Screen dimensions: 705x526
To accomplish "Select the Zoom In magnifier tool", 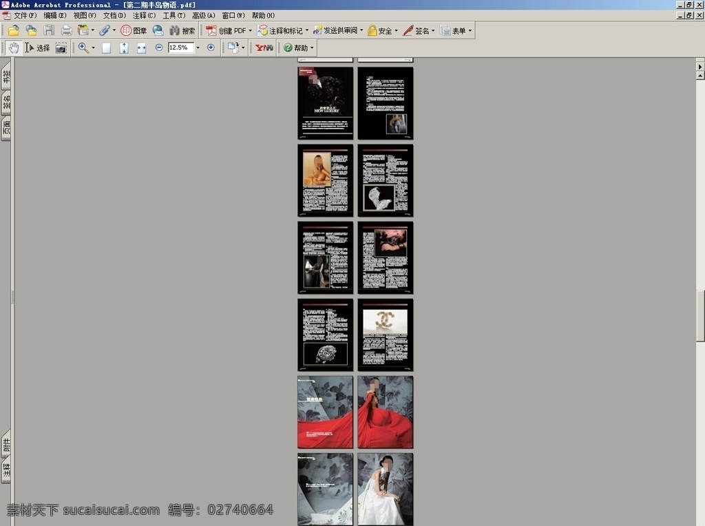I will click(83, 48).
